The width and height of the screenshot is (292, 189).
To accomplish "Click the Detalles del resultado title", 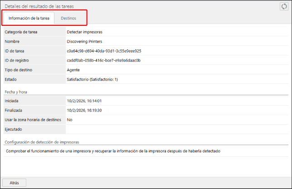I will (x=39, y=6).
